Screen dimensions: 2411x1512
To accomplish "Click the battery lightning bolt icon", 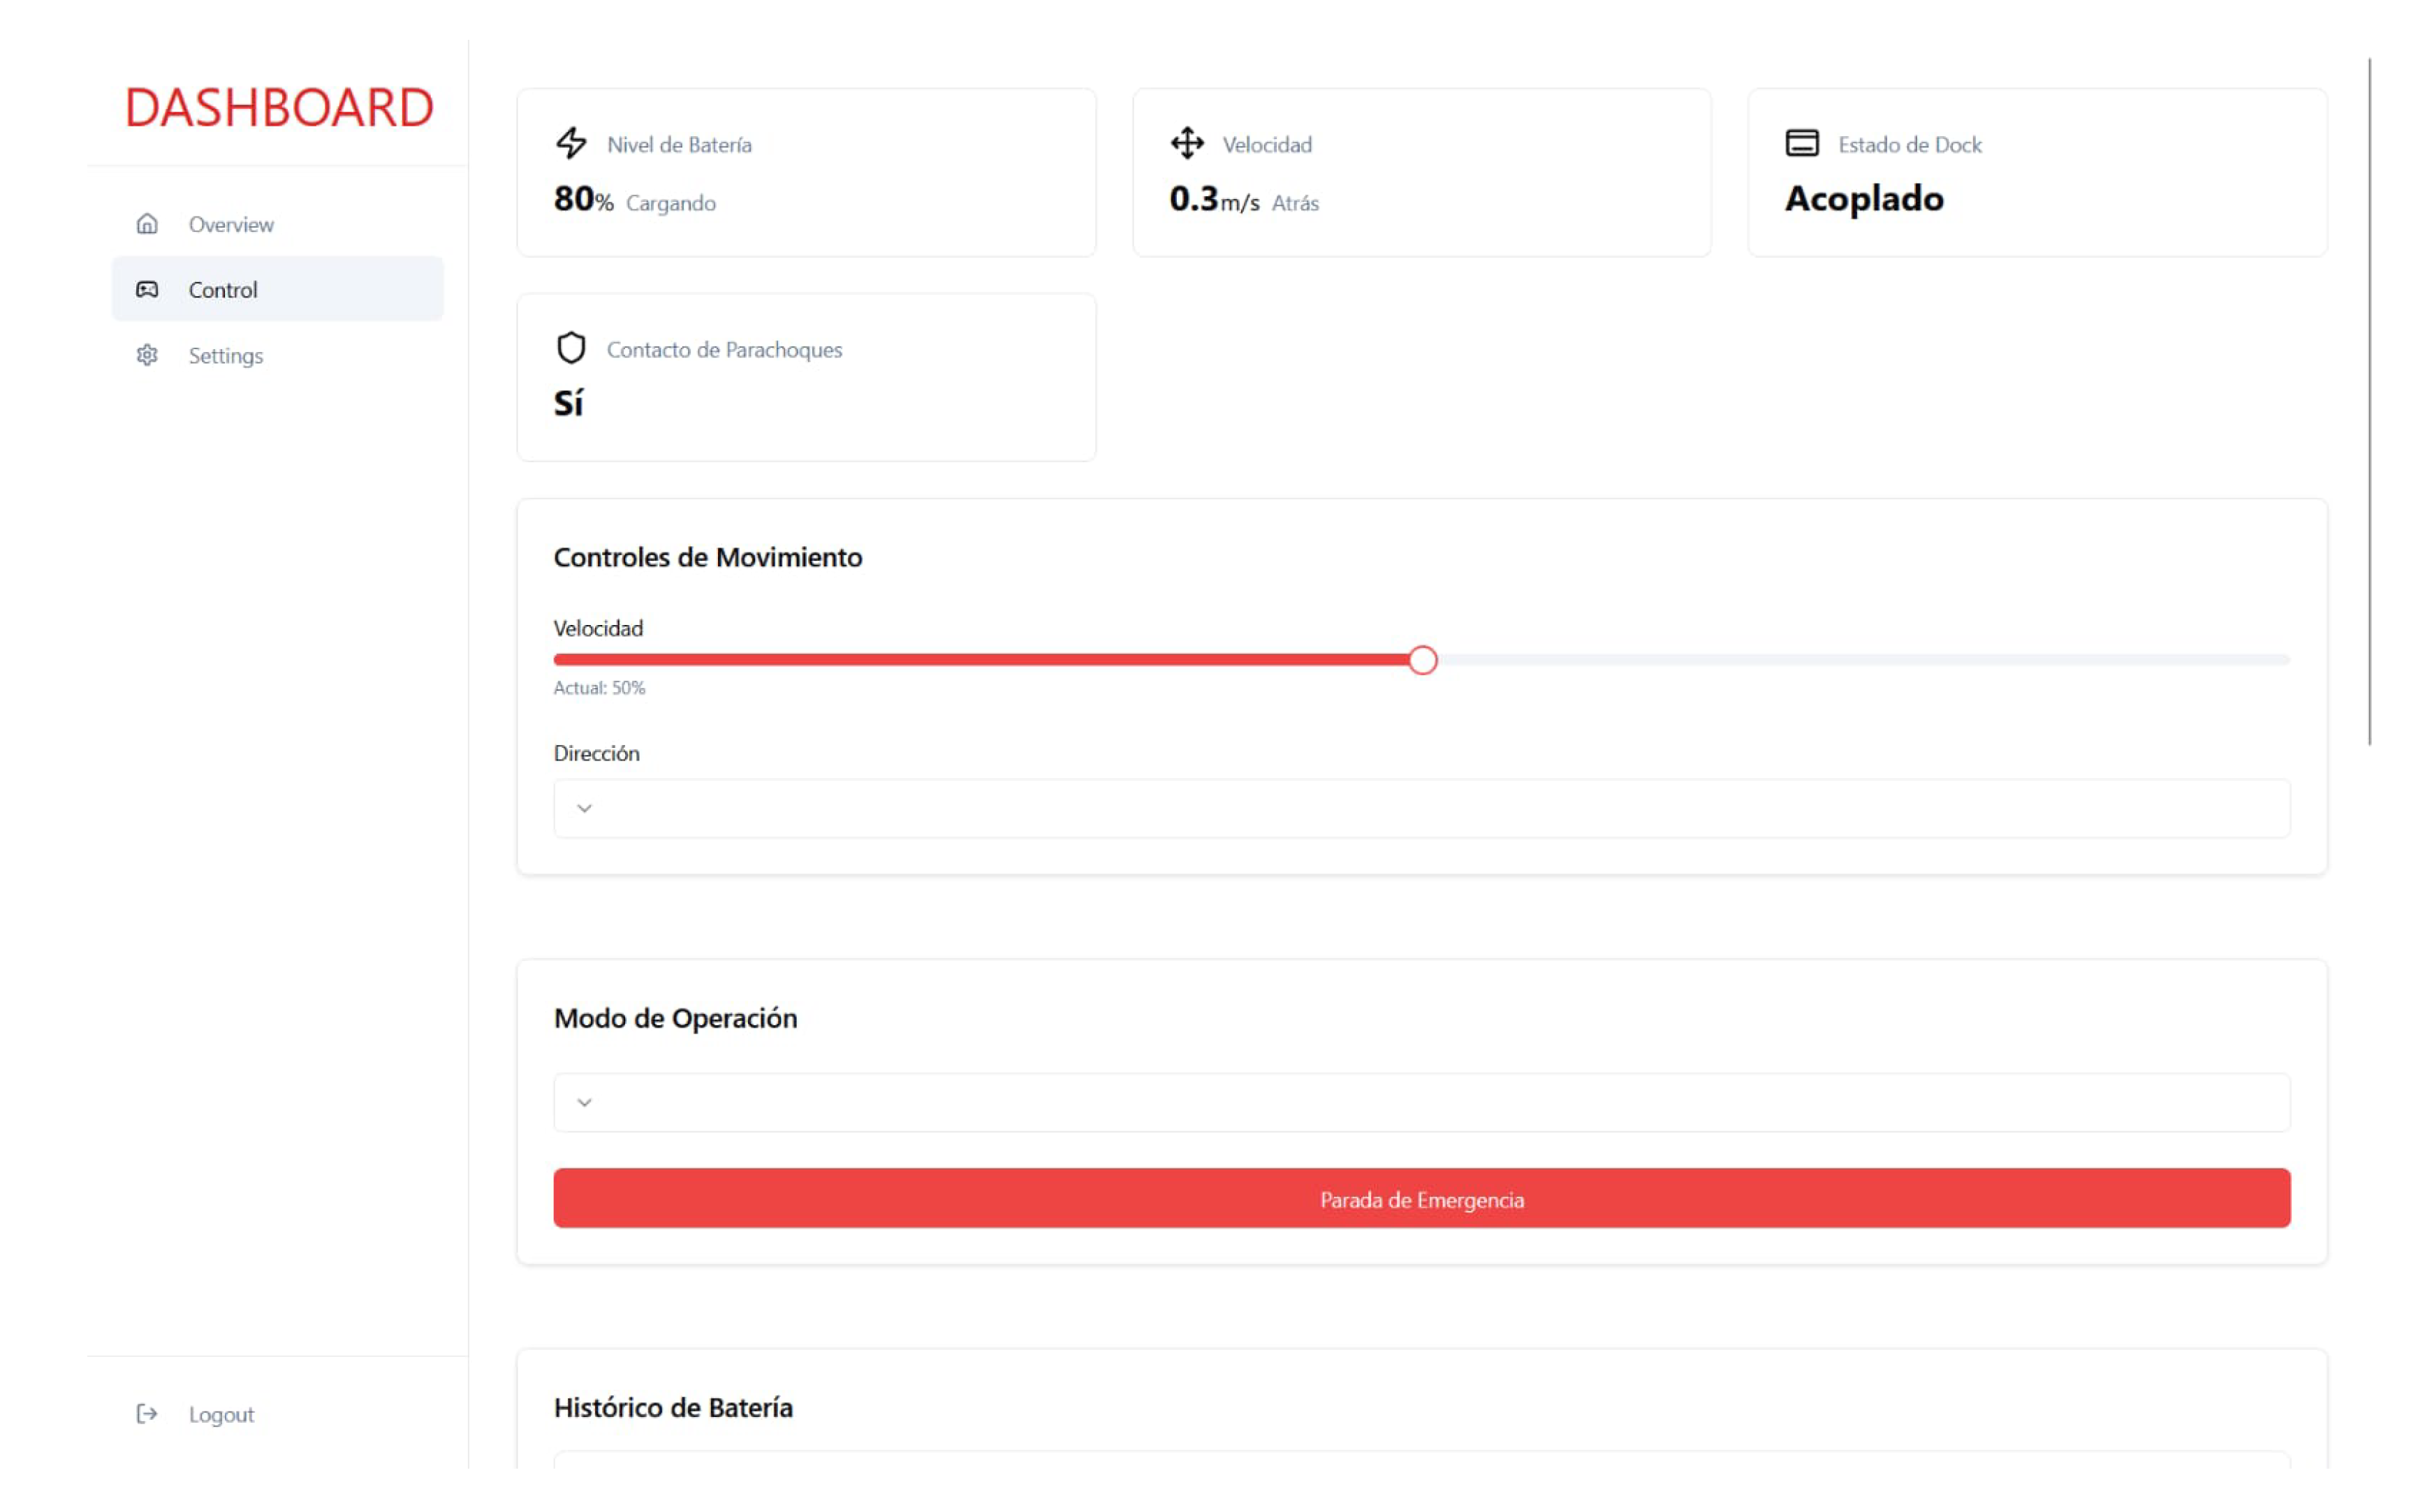I will click(x=571, y=143).
